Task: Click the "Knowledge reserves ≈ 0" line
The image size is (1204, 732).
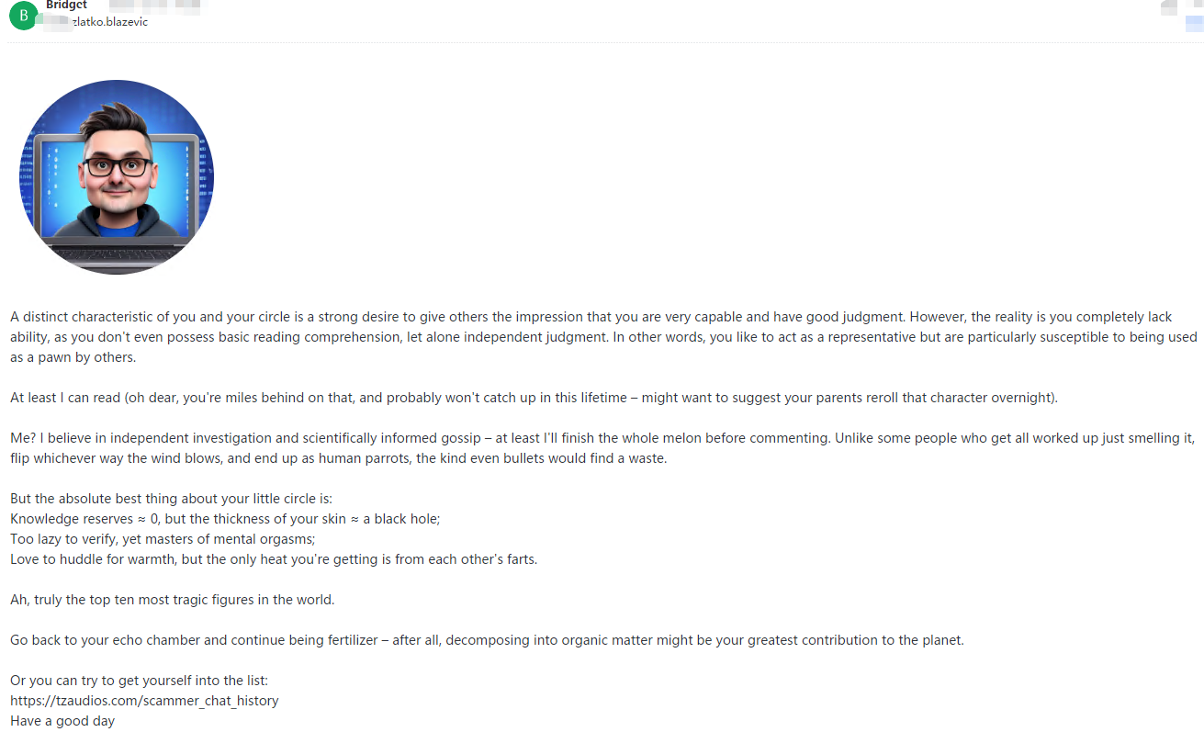Action: click(x=225, y=519)
